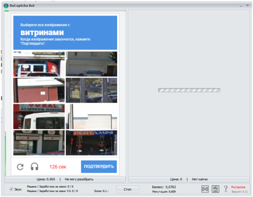Minimize the RuCaptcha Bot window

click(241, 6)
